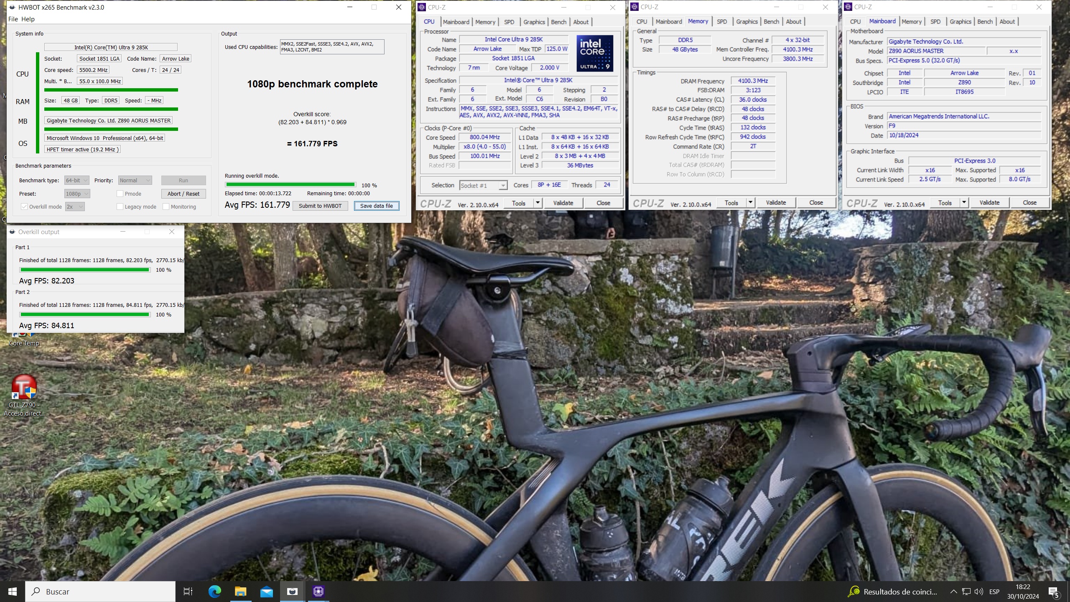Screen dimensions: 1070x602
Task: Open Help menu in HWBOT x265
Action: tap(28, 19)
